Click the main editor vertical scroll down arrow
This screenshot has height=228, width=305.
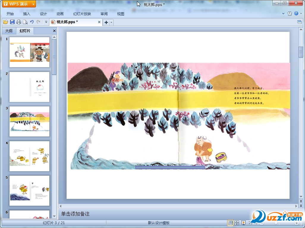point(301,196)
